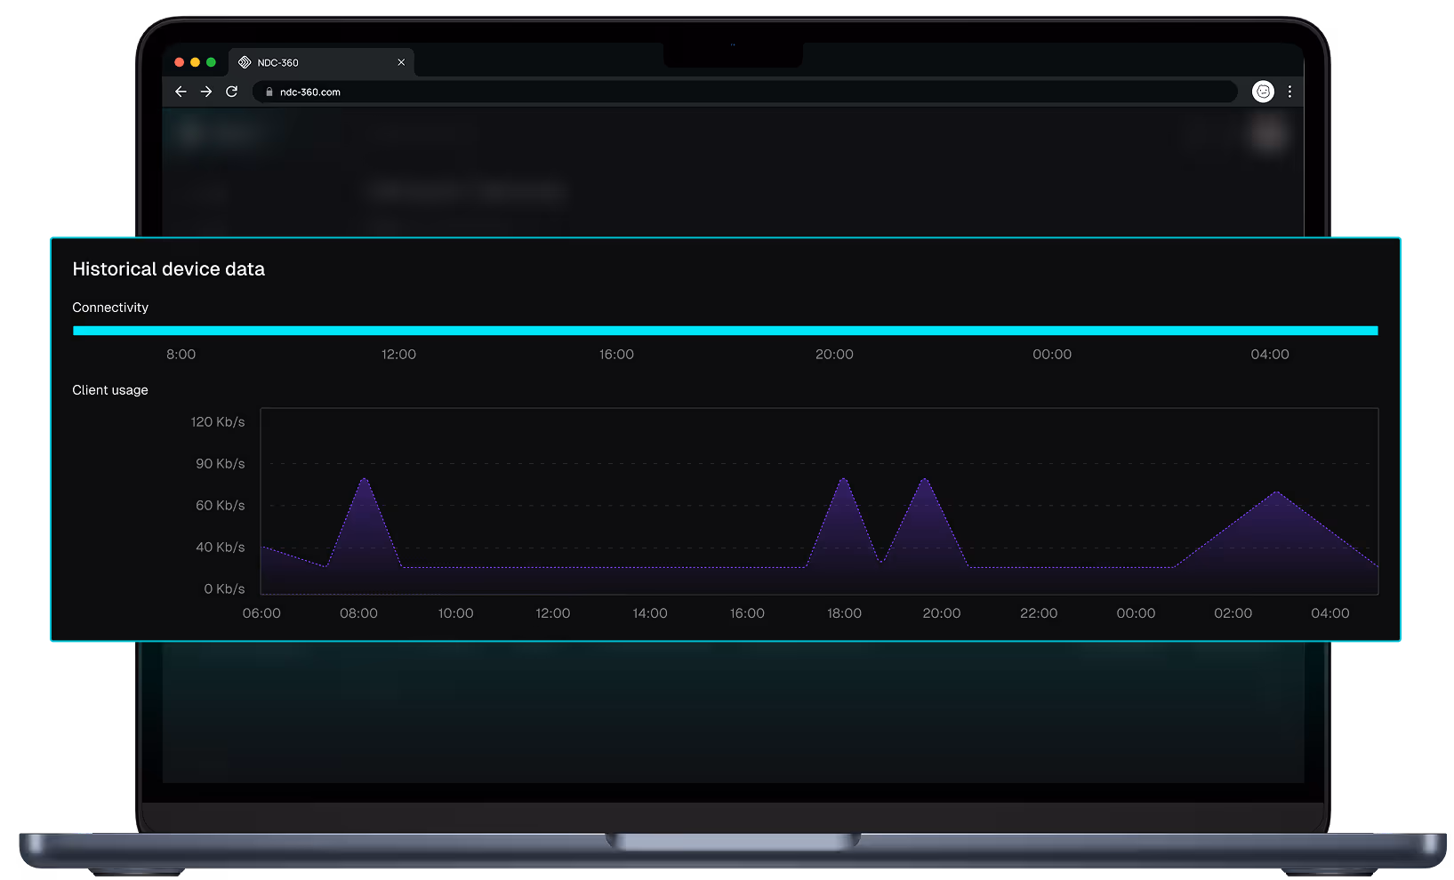Open the Chrome three-dot menu
This screenshot has height=880, width=1454.
coord(1290,91)
